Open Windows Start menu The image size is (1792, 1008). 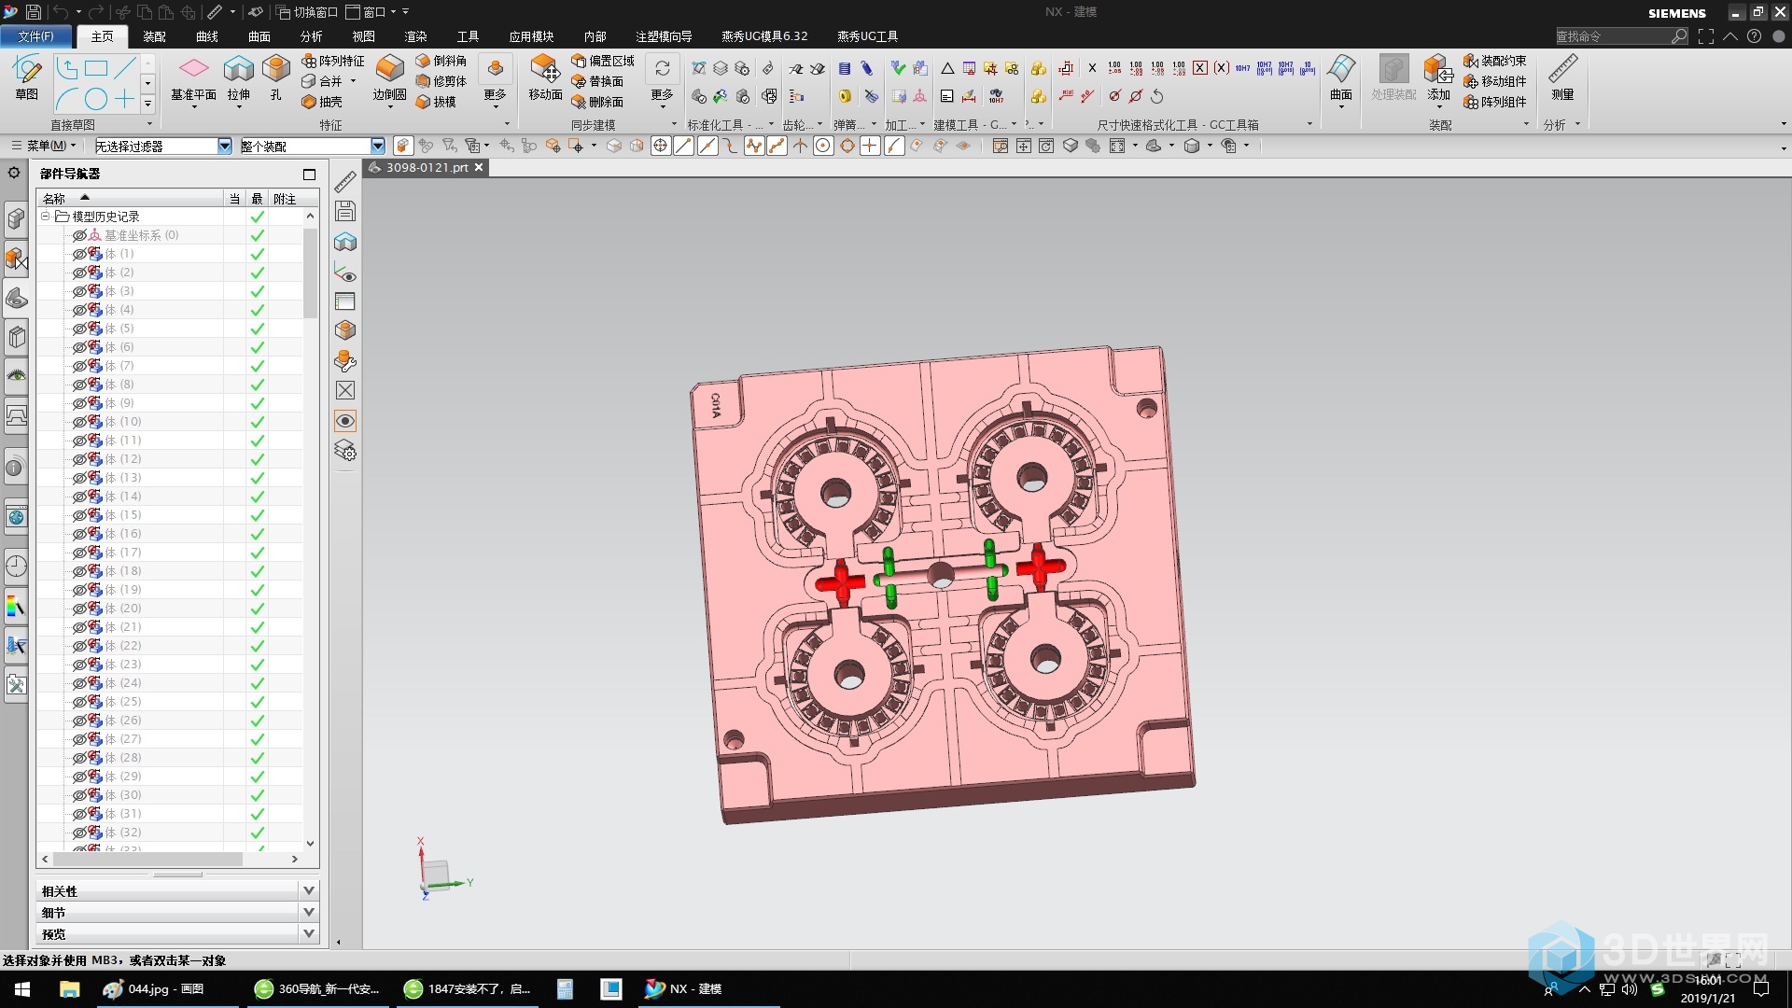pyautogui.click(x=22, y=988)
